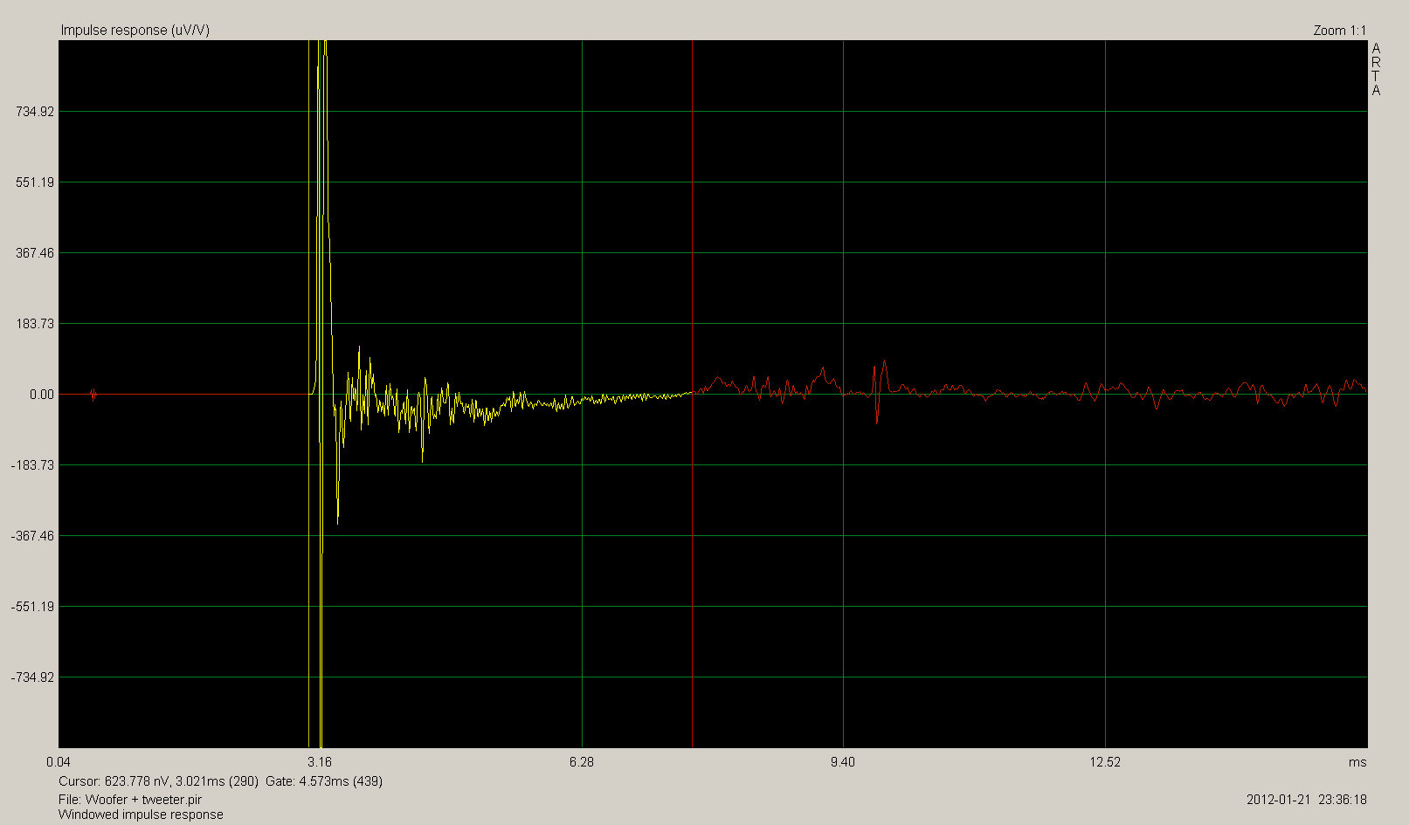Click the small red blip near the plot start

pos(93,395)
